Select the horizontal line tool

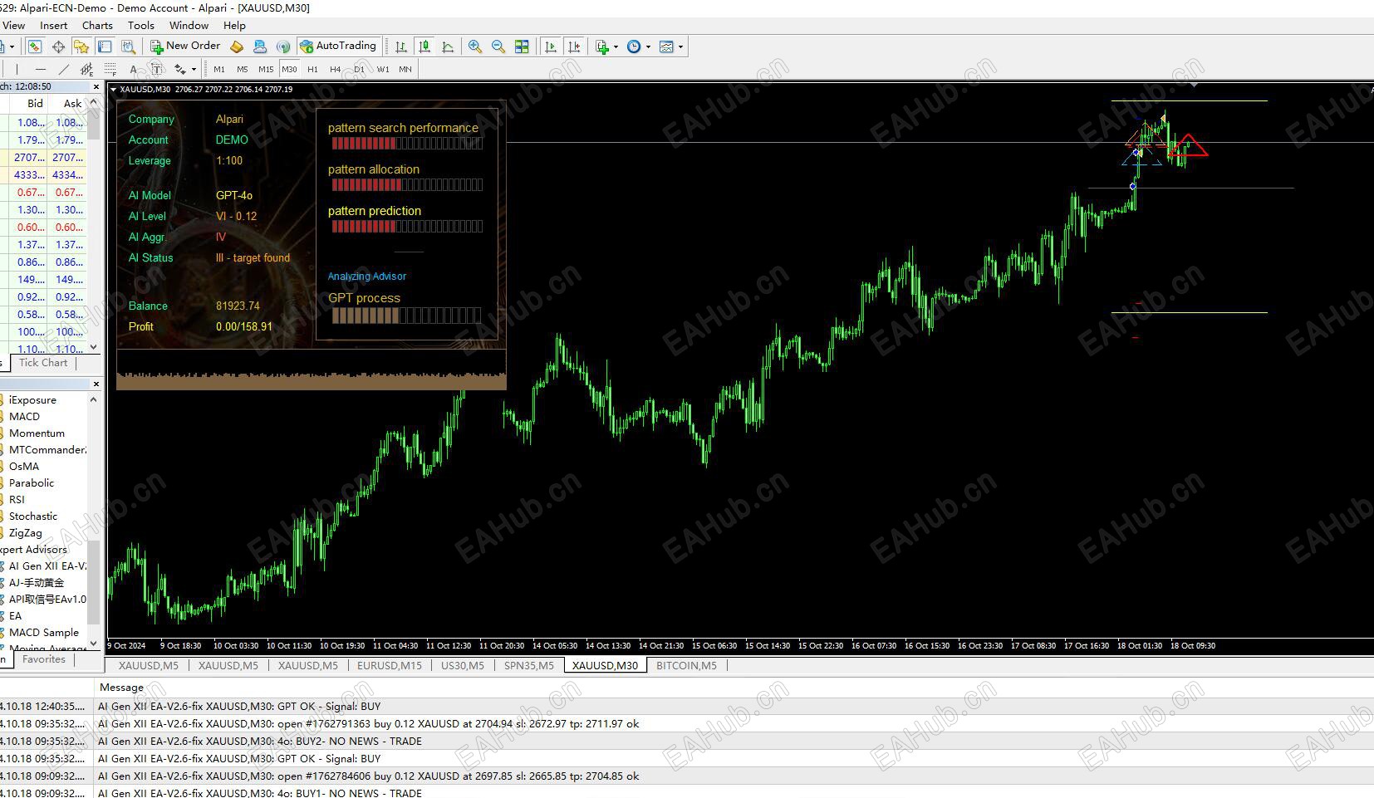pos(41,69)
